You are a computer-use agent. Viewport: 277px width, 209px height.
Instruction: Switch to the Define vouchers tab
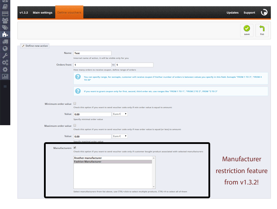(x=69, y=12)
